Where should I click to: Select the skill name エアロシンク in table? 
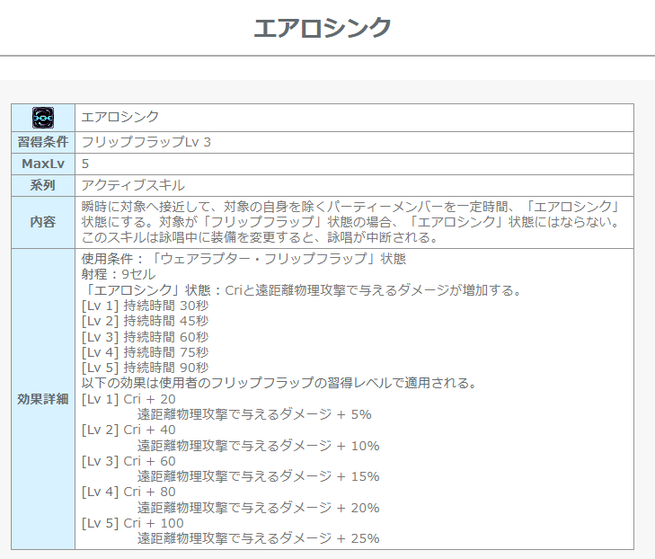coord(120,117)
